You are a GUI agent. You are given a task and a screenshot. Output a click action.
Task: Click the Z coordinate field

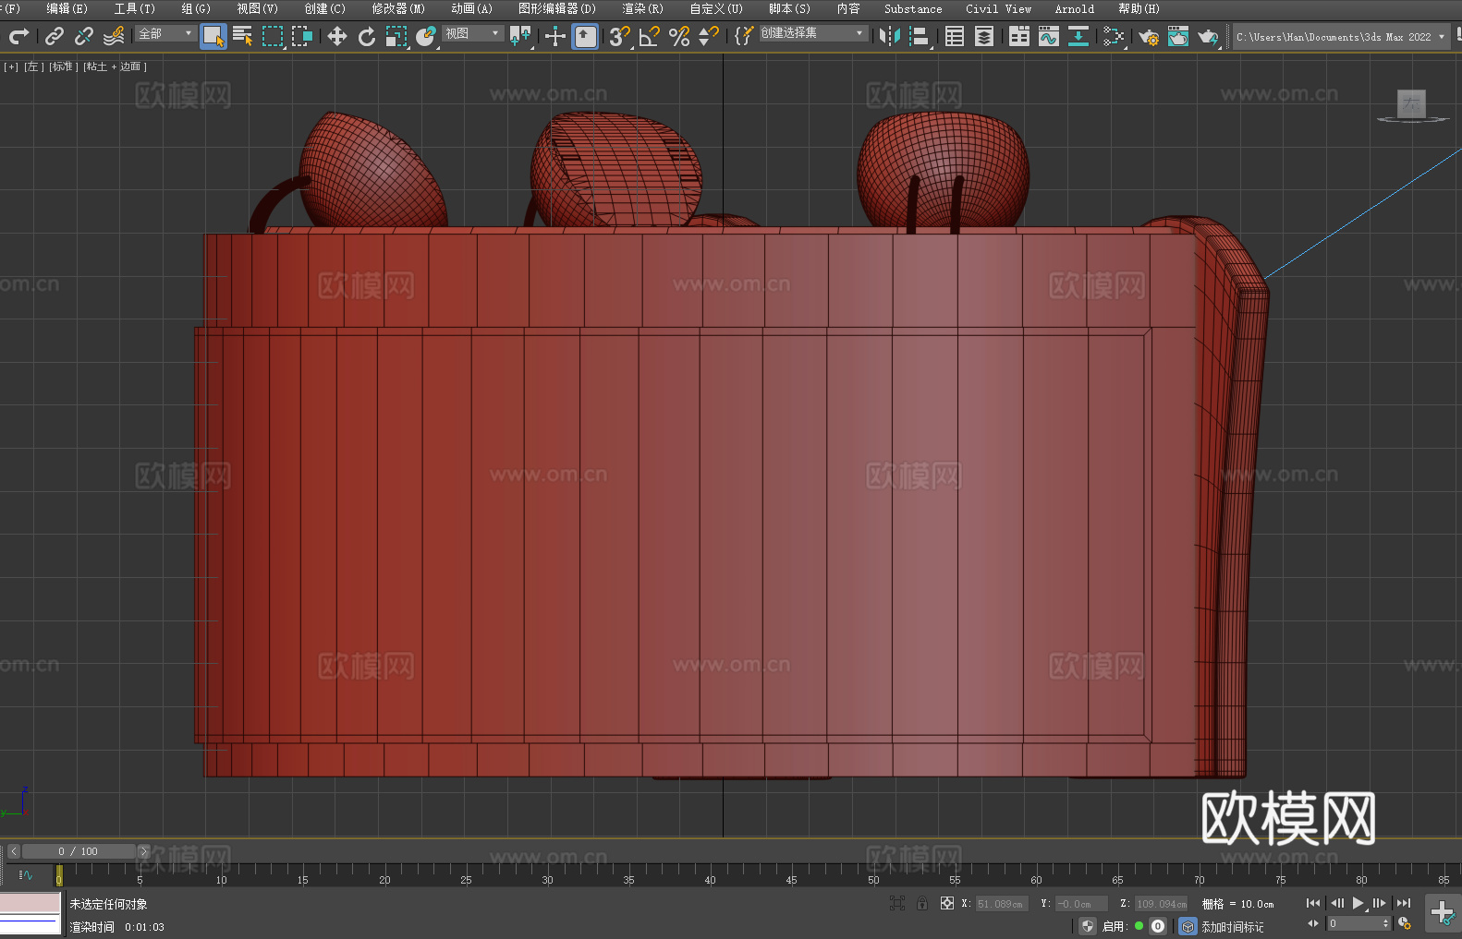click(1161, 904)
